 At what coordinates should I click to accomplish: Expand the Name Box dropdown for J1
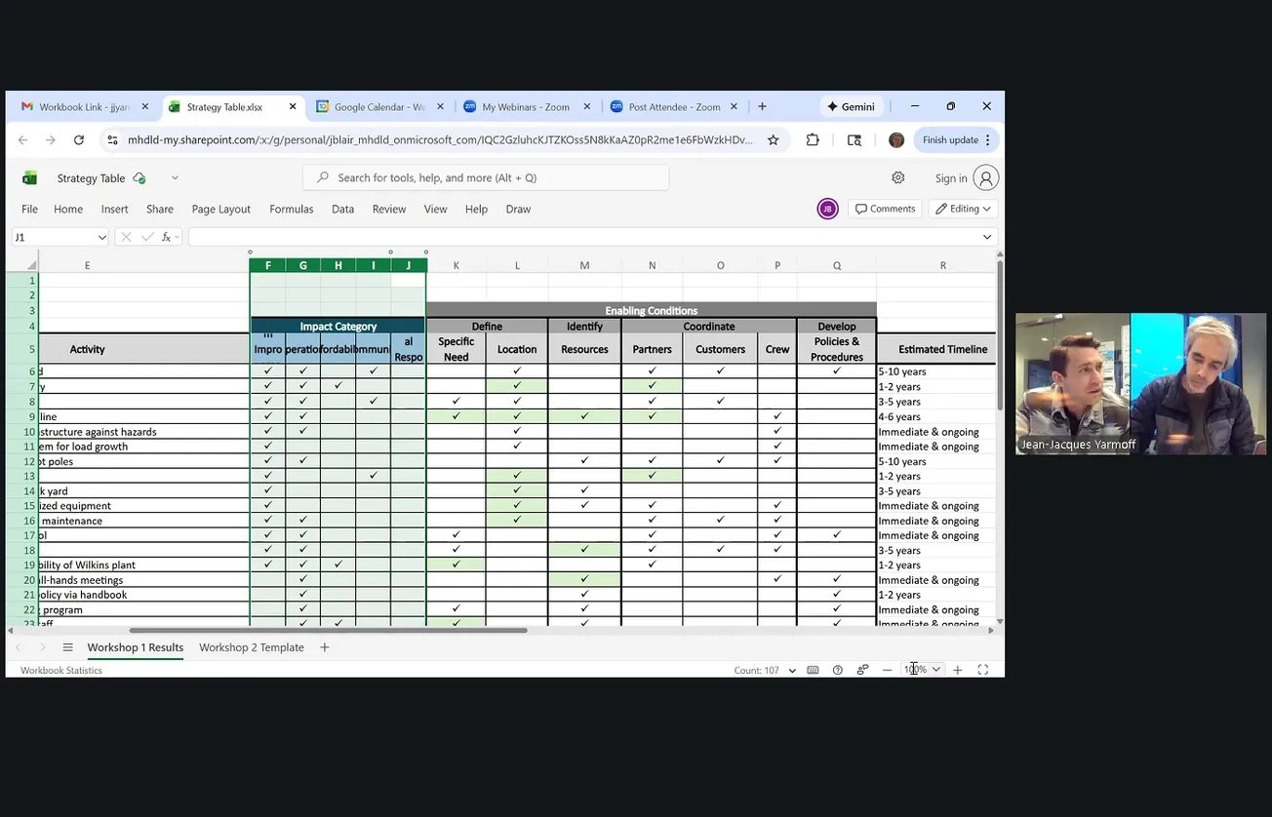click(101, 237)
